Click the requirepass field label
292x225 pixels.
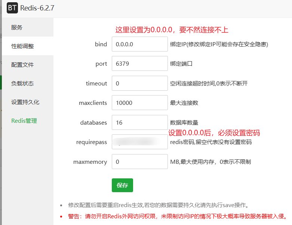[x=92, y=142]
